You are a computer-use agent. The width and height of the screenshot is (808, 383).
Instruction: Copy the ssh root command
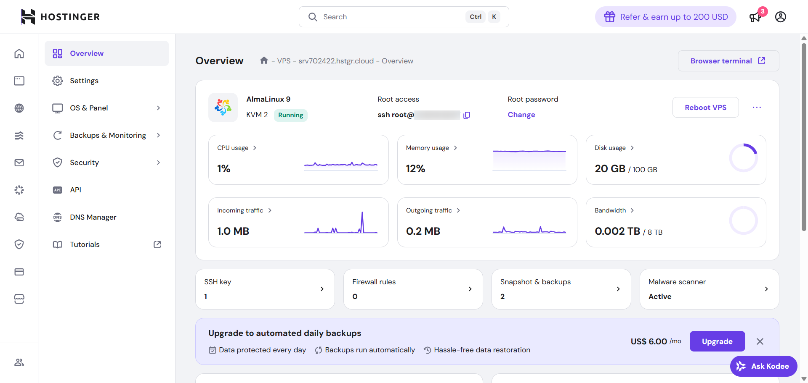[x=467, y=115]
